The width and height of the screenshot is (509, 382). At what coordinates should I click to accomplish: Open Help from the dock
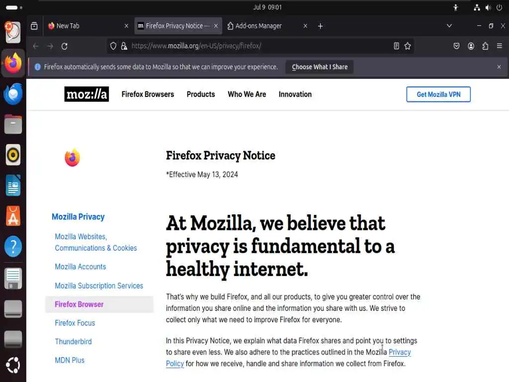(x=13, y=247)
